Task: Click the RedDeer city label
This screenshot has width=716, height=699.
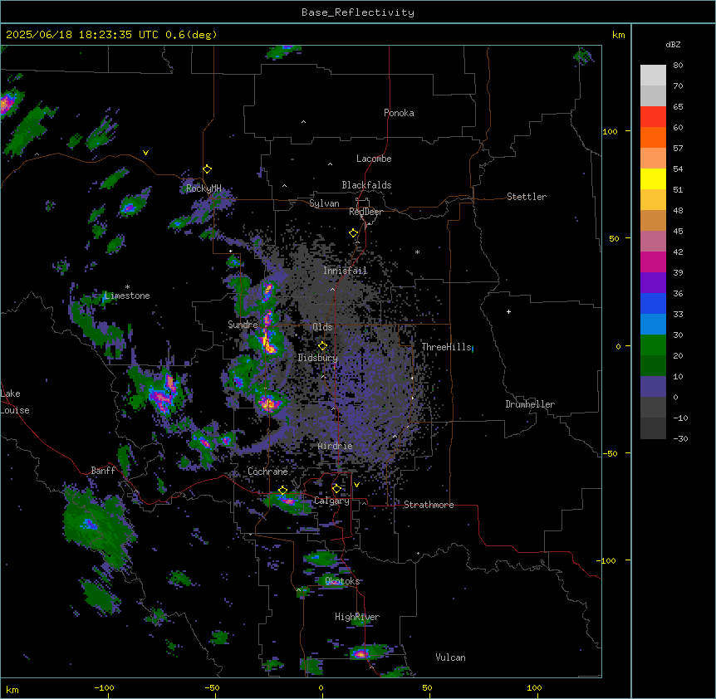Action: [365, 212]
